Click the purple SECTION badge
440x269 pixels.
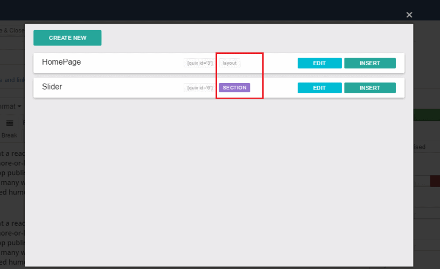click(x=234, y=88)
